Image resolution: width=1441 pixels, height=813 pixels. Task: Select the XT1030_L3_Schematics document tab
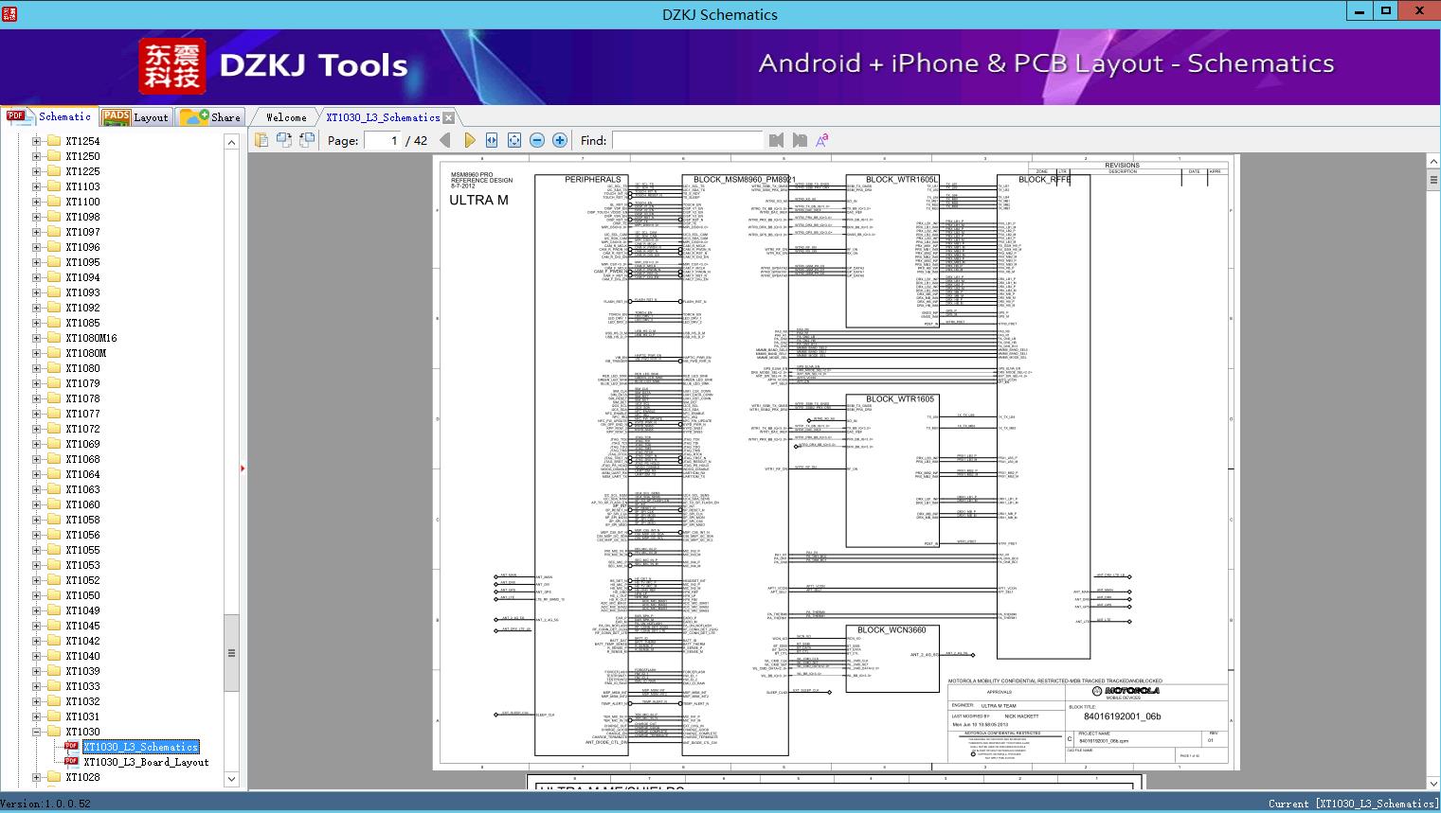point(383,117)
